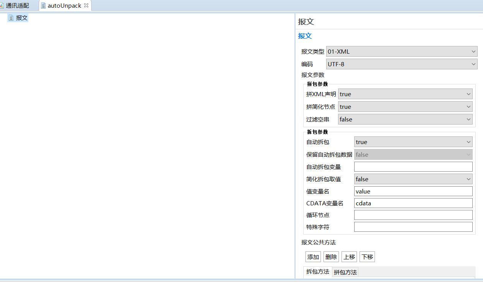The image size is (483, 282).
Task: Close the autoUnpack editor tab
Action: (86, 5)
